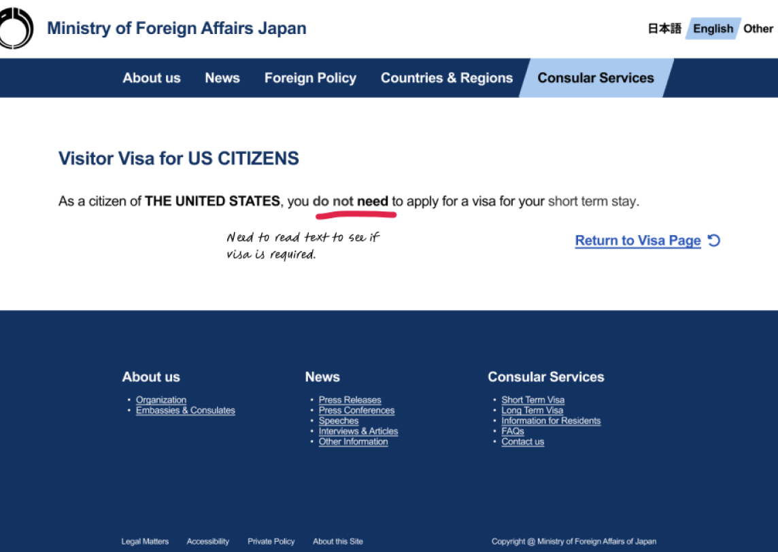Image resolution: width=778 pixels, height=552 pixels.
Task: Open the Short Term Visa footer link
Action: click(533, 400)
